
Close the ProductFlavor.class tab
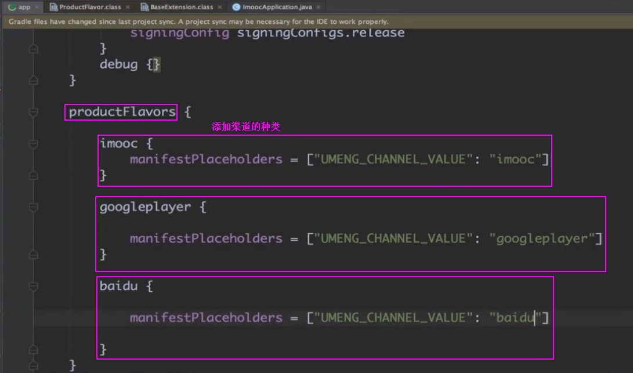click(x=128, y=7)
